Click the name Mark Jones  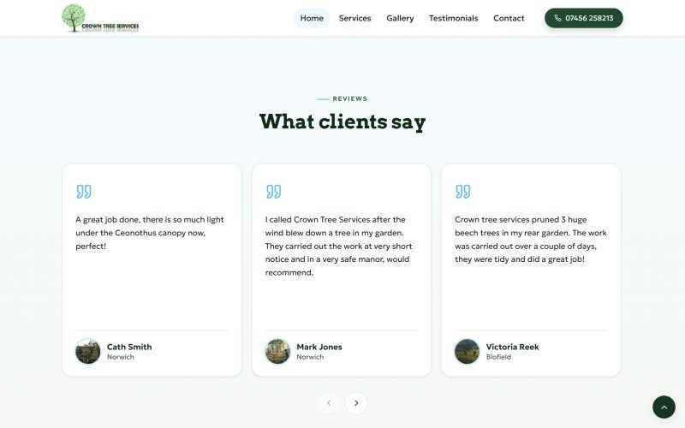click(319, 347)
